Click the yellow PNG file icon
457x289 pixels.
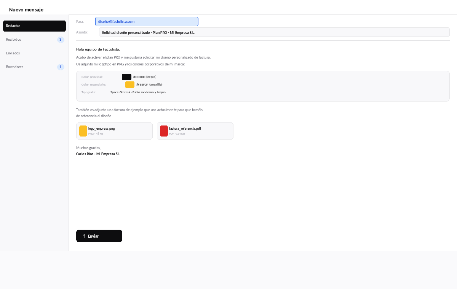(83, 131)
